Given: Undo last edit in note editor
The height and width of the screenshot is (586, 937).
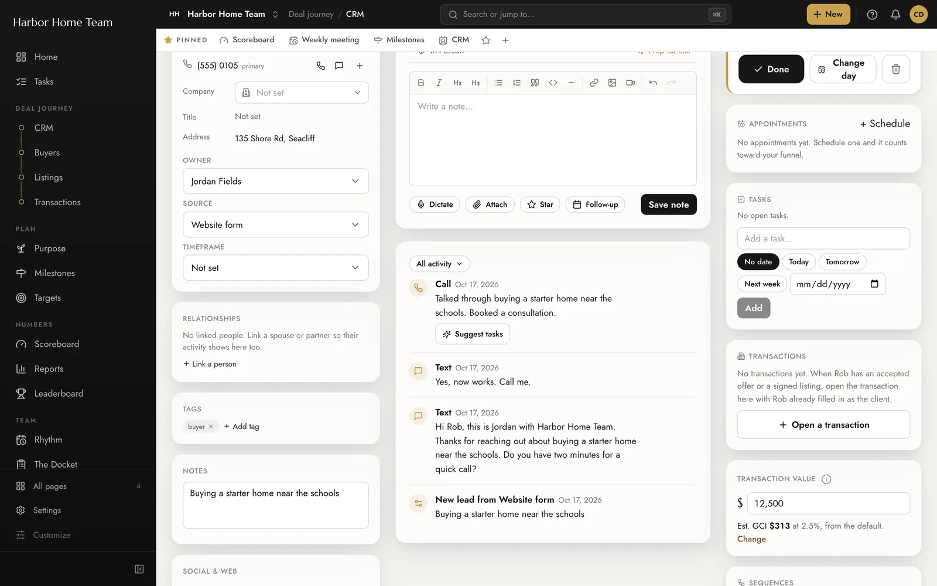Looking at the screenshot, I should [653, 83].
